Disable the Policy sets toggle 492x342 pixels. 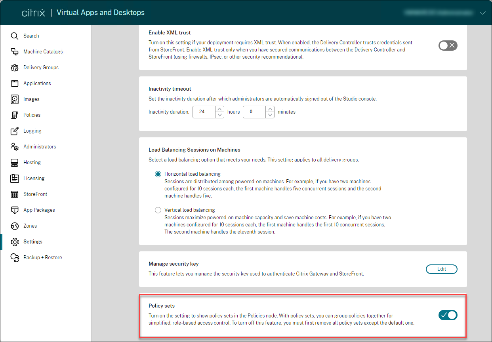(x=448, y=315)
